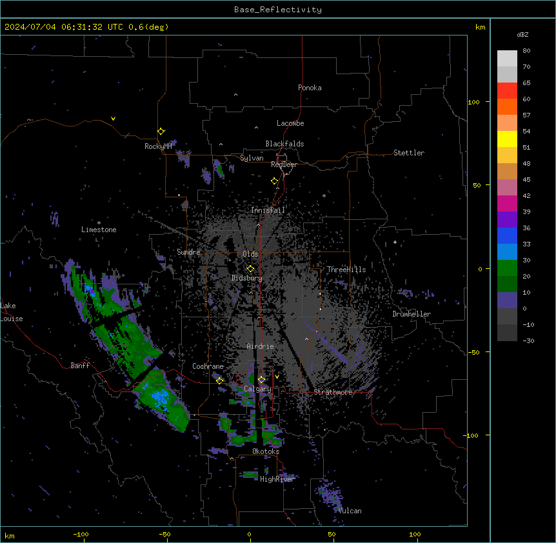
Task: Click the purple 39 dBZ legend swatch
Action: pos(507,220)
